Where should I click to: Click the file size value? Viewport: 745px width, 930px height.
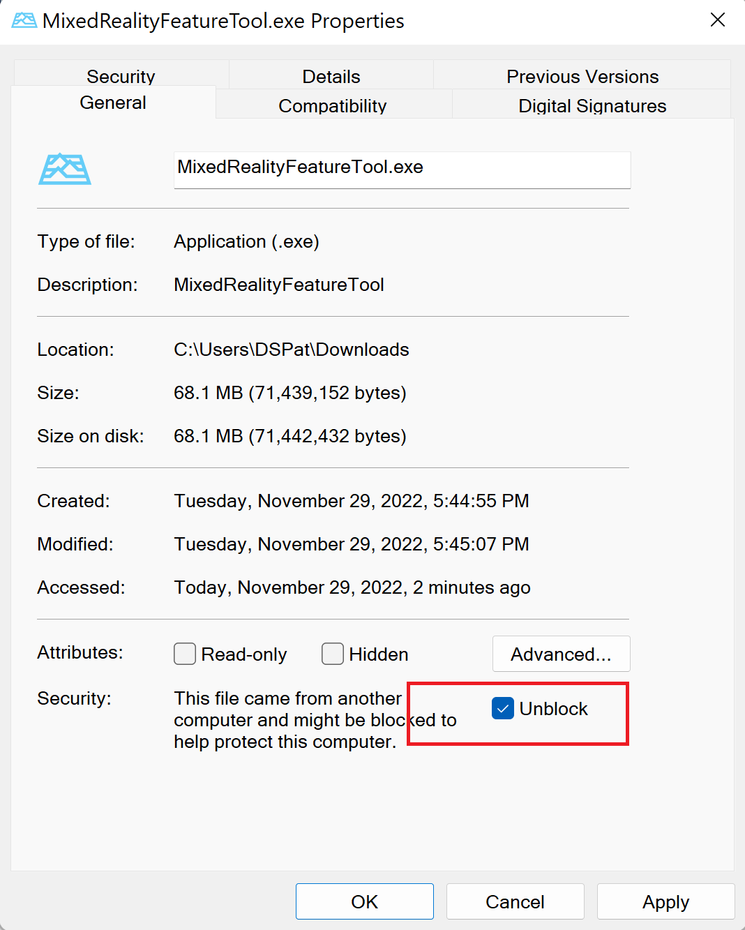(290, 393)
